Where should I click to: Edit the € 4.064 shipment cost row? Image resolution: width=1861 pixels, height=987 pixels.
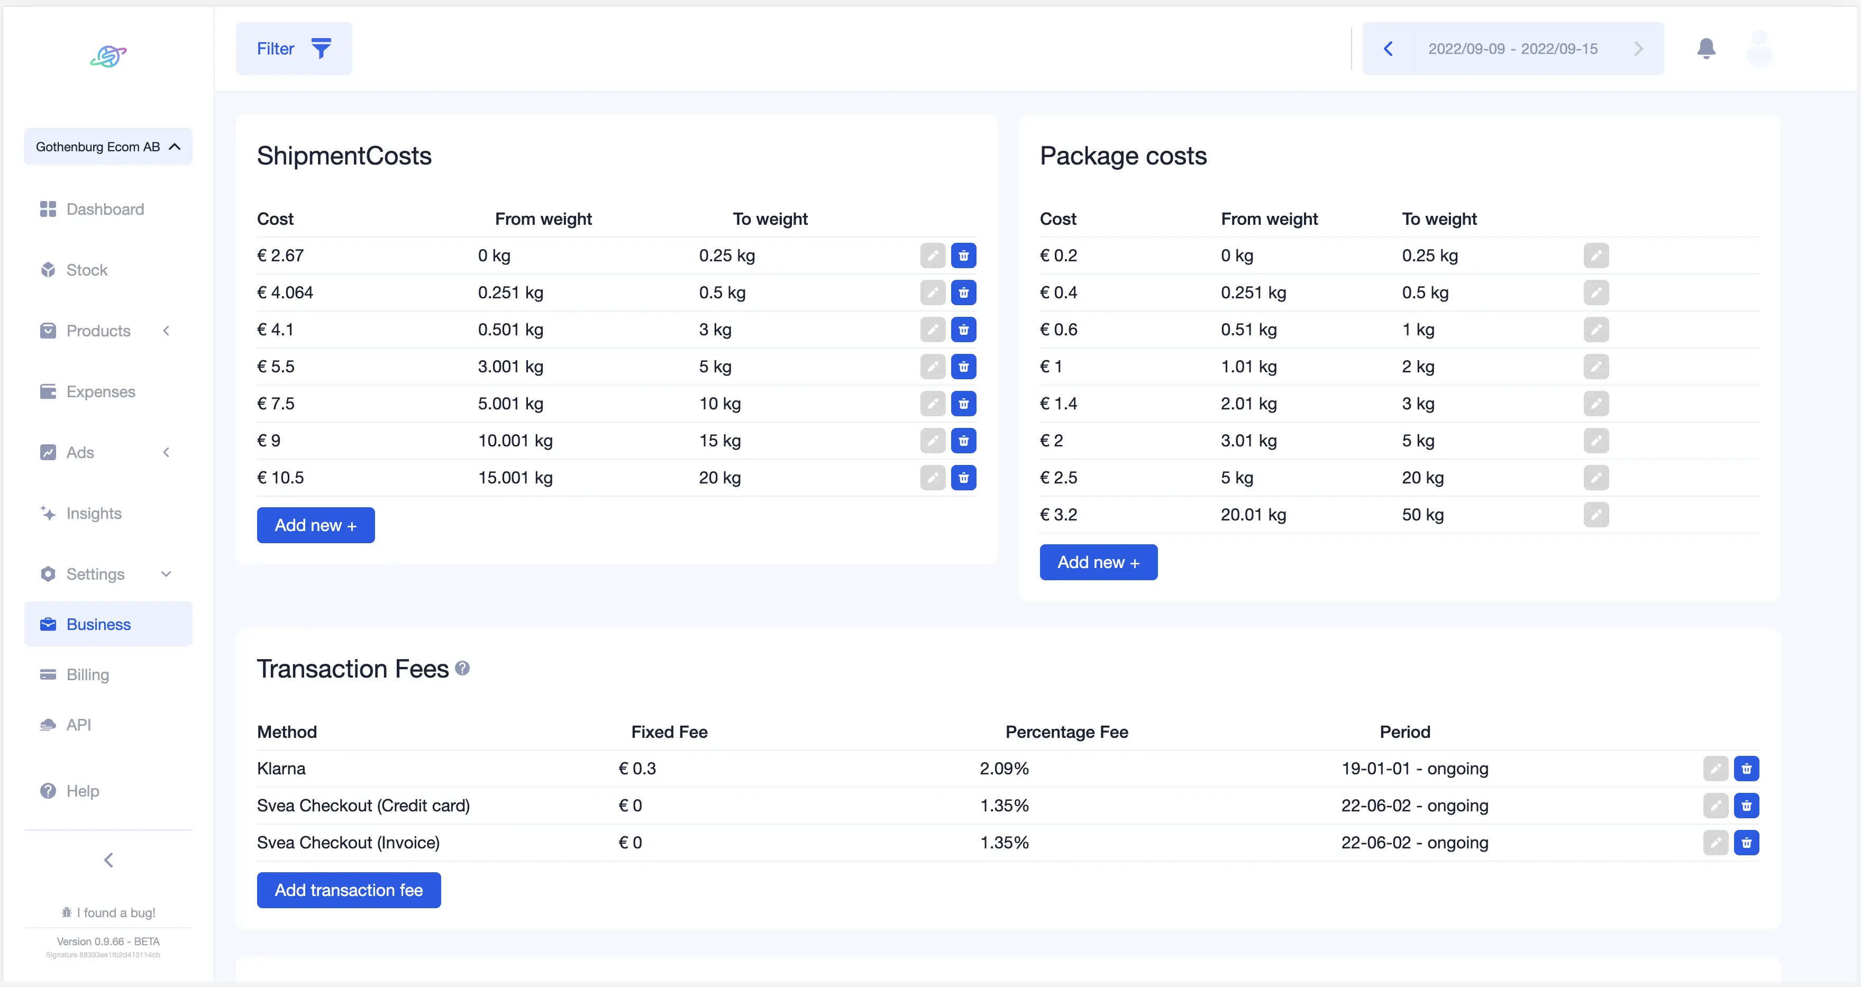coord(933,293)
